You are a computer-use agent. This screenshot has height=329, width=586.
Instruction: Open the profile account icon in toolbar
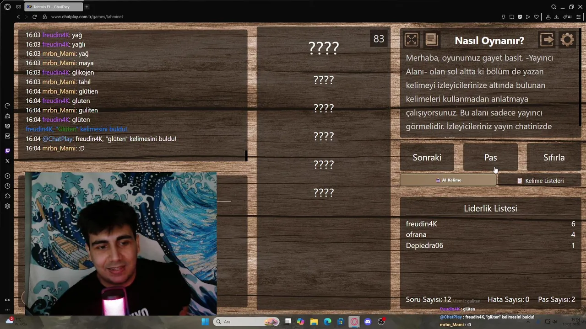point(548,17)
